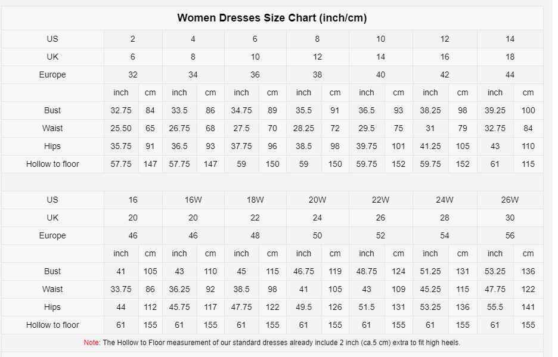Select US size 2 header cell

[x=133, y=39]
